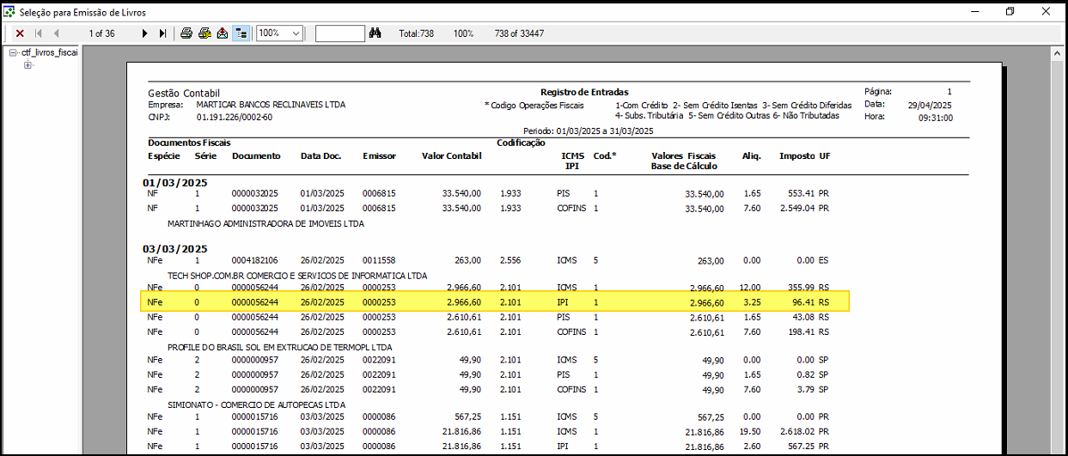Click the 'Registro de Entradas' report title
Image resolution: width=1068 pixels, height=456 pixels.
click(584, 92)
